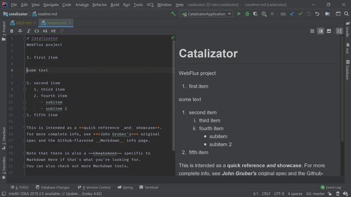Collapse the fold marker at heading line 1
The width and height of the screenshot is (351, 197).
[25, 38]
